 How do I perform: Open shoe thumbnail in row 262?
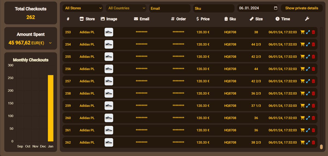pyautogui.click(x=109, y=142)
